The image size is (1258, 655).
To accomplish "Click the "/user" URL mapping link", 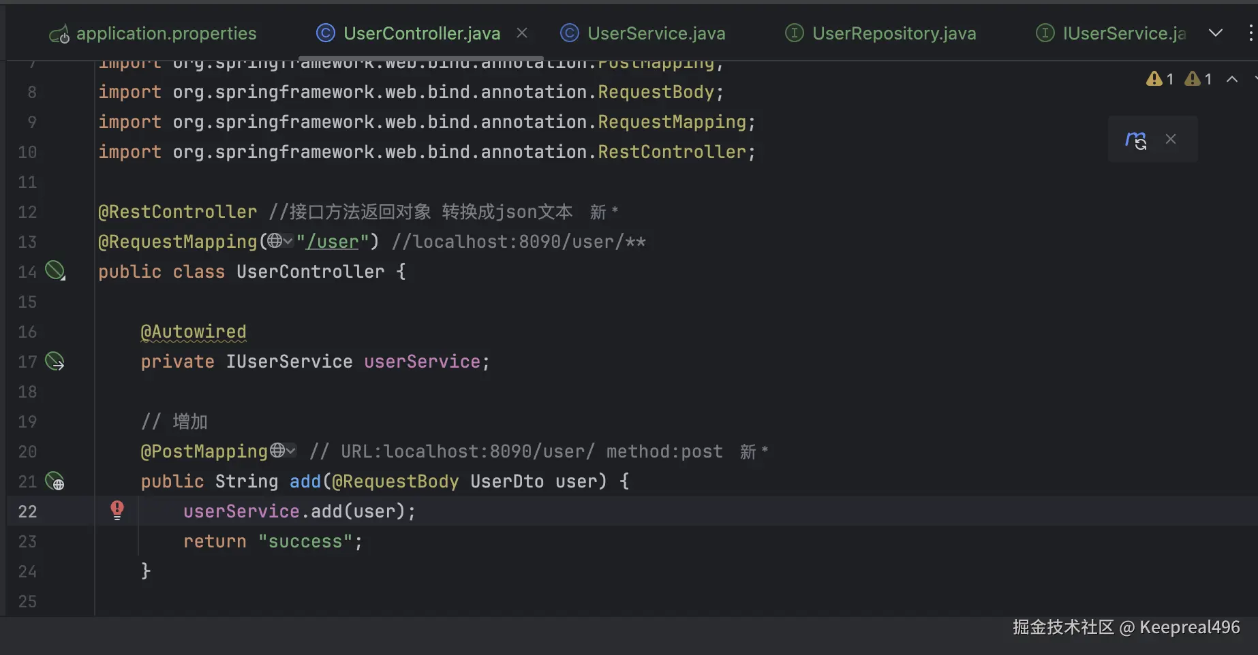I will (x=333, y=242).
